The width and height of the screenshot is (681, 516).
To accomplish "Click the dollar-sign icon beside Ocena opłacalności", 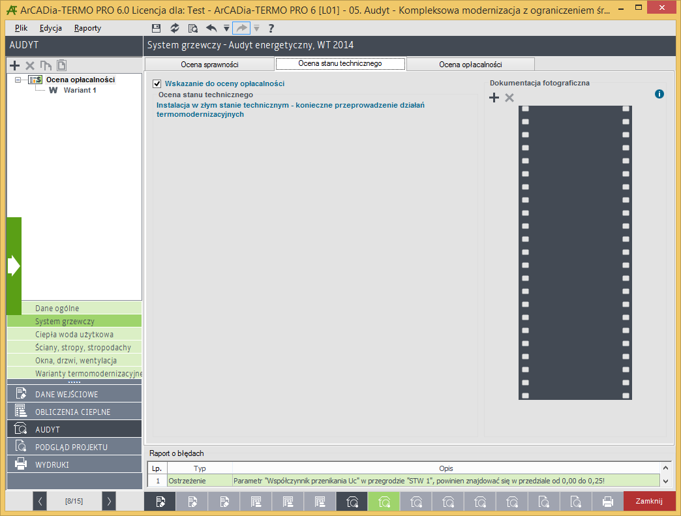I will (x=35, y=80).
